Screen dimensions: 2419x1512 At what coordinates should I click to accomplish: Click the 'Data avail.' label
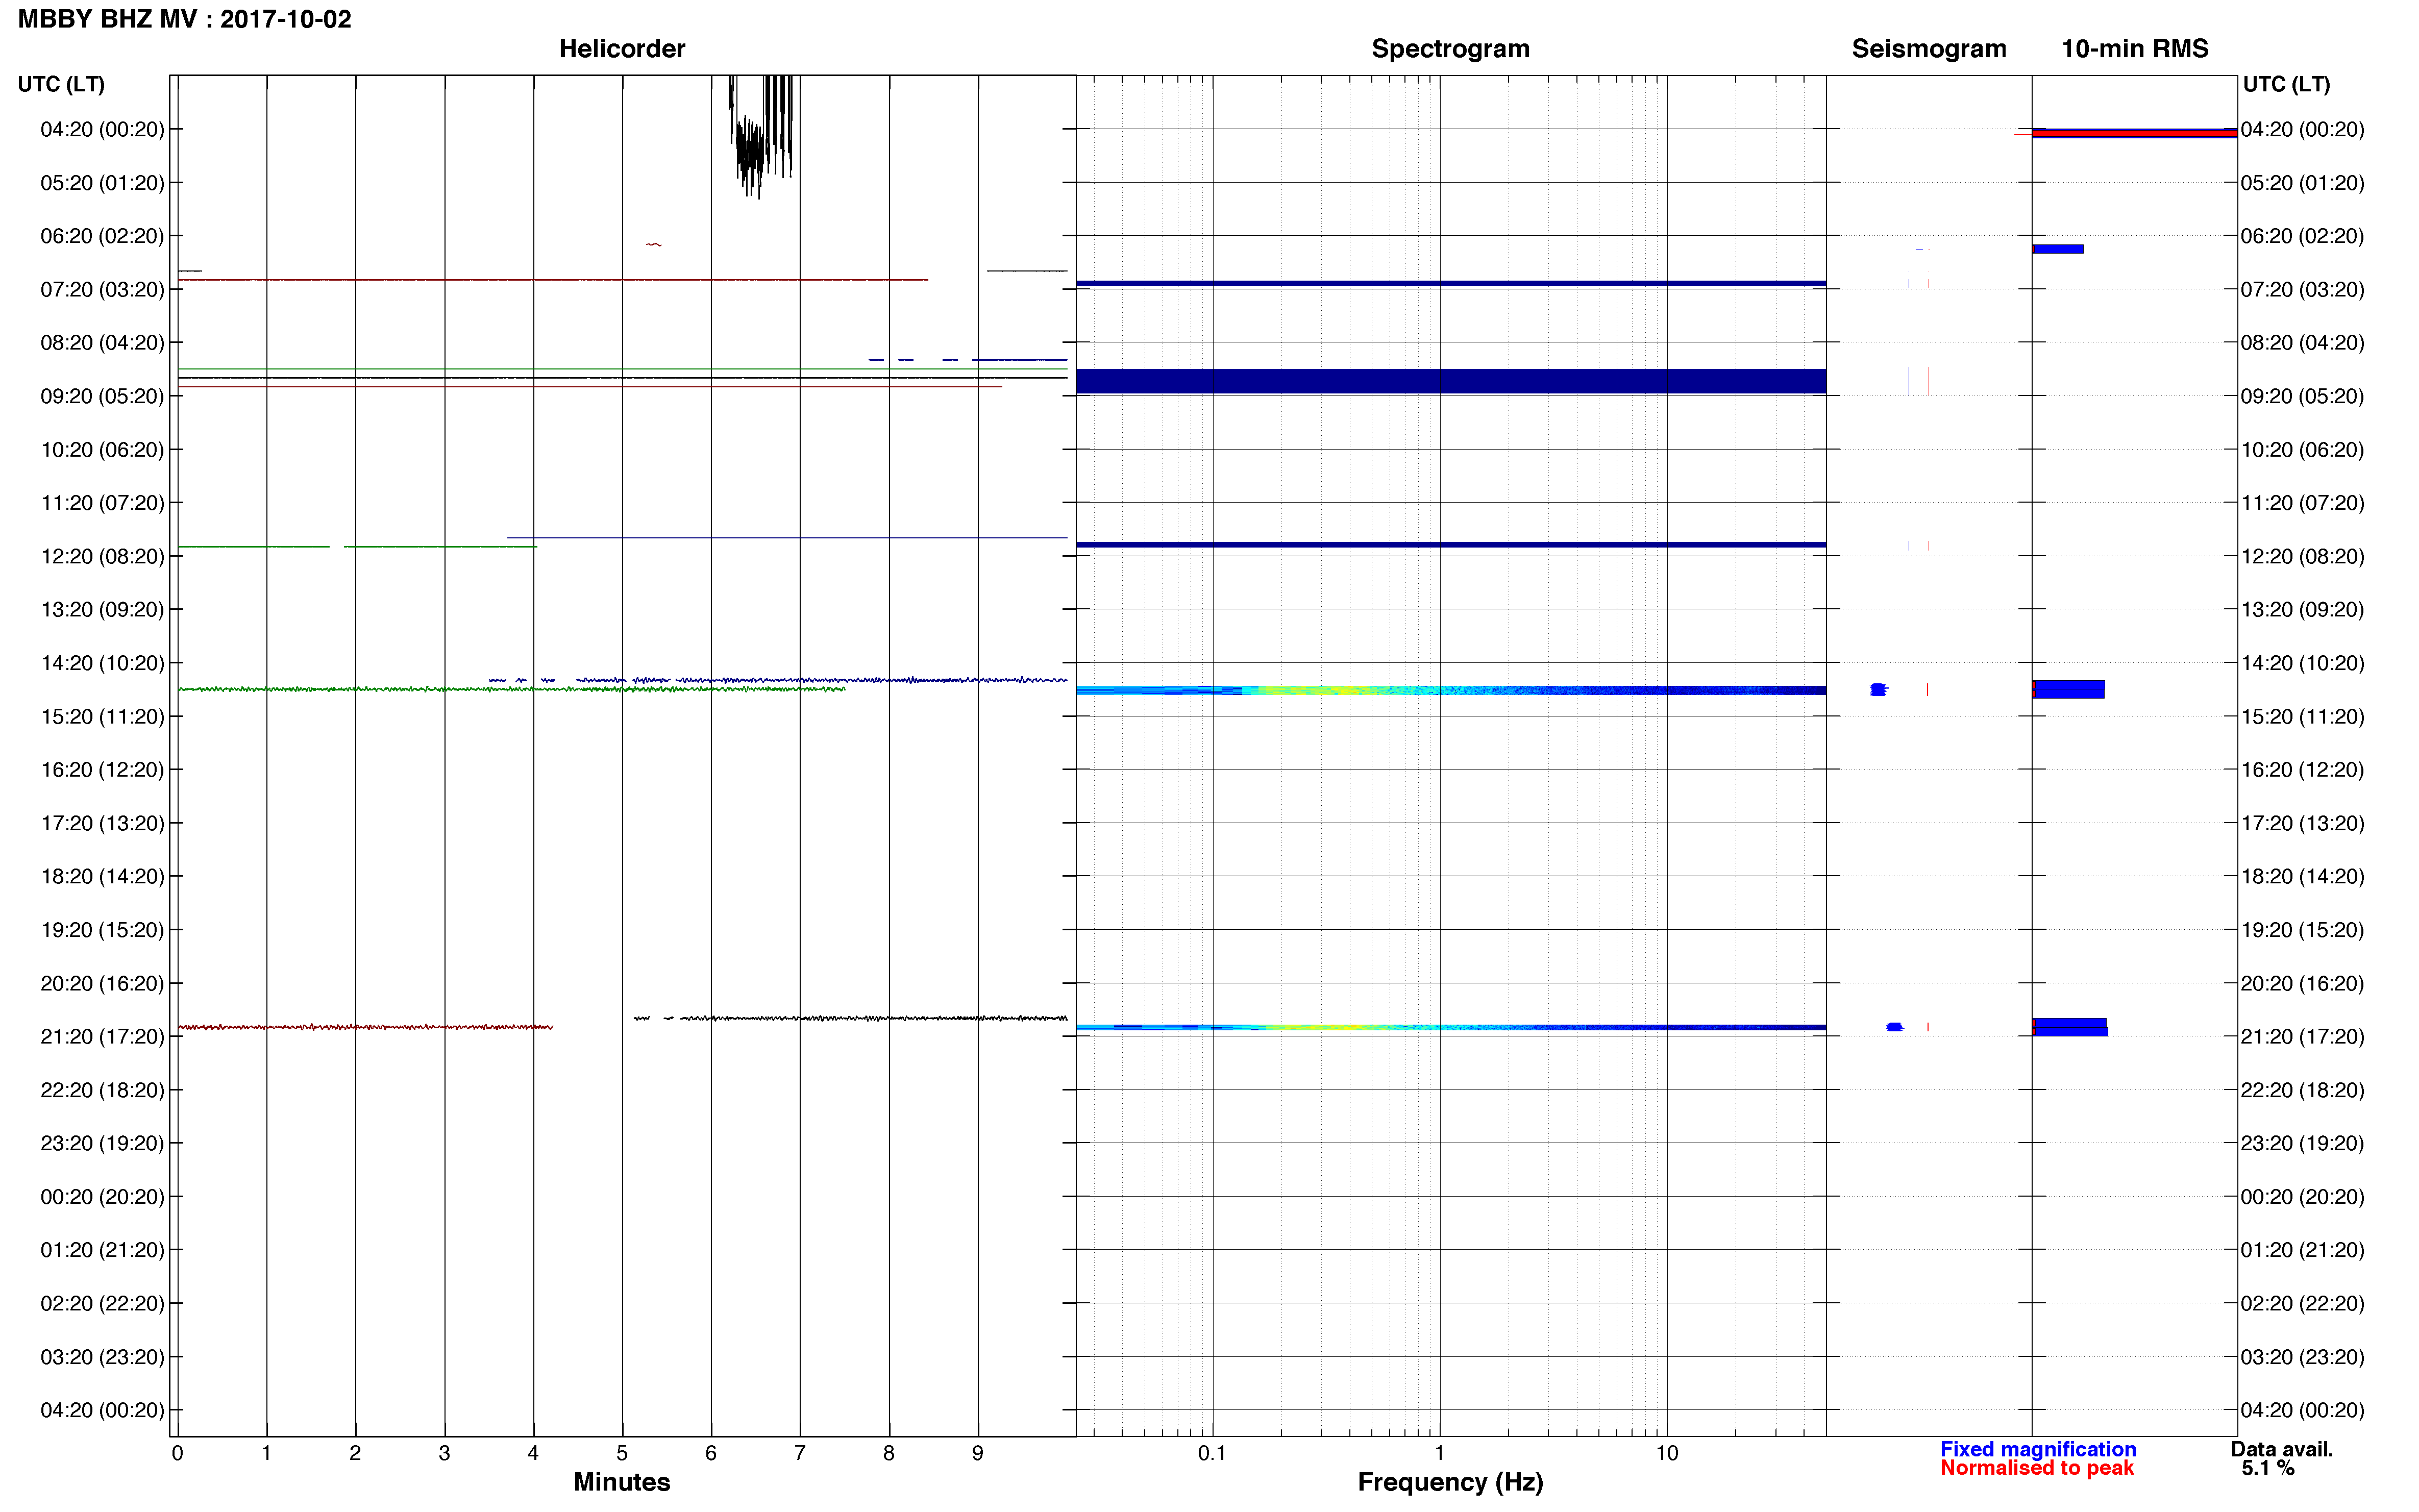[x=2282, y=1449]
